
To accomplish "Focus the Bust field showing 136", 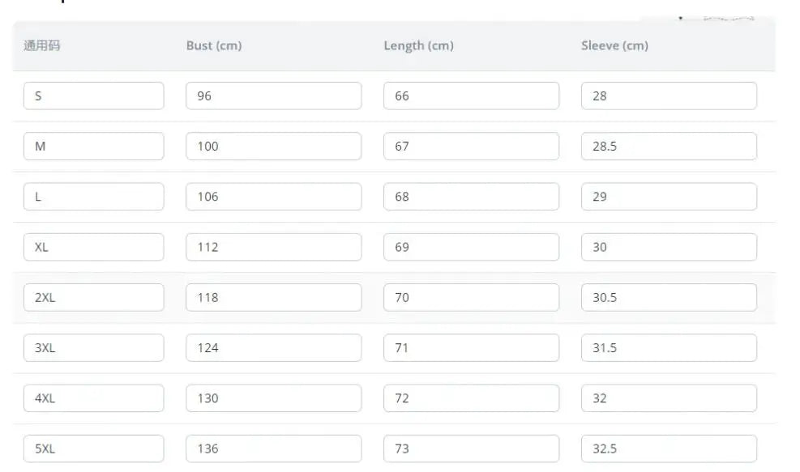I will pos(273,449).
